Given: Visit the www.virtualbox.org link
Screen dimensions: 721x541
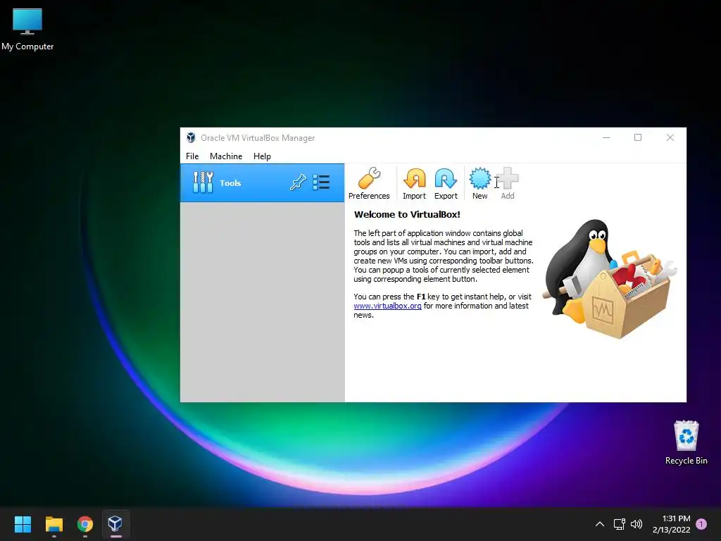Looking at the screenshot, I should [x=388, y=306].
